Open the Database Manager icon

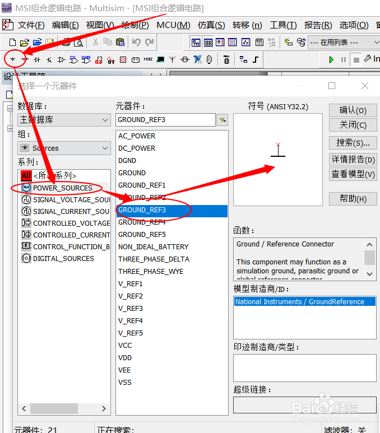click(301, 42)
